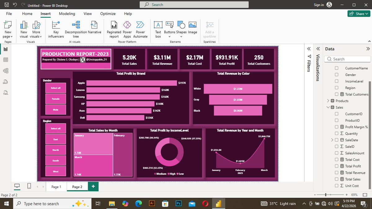Collapse the Sales table

click(328, 107)
